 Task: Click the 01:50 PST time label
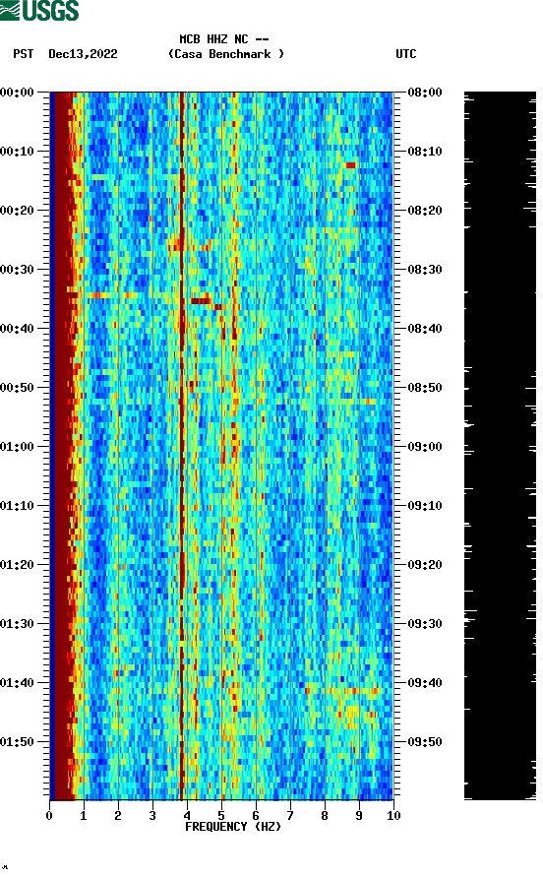tap(17, 742)
